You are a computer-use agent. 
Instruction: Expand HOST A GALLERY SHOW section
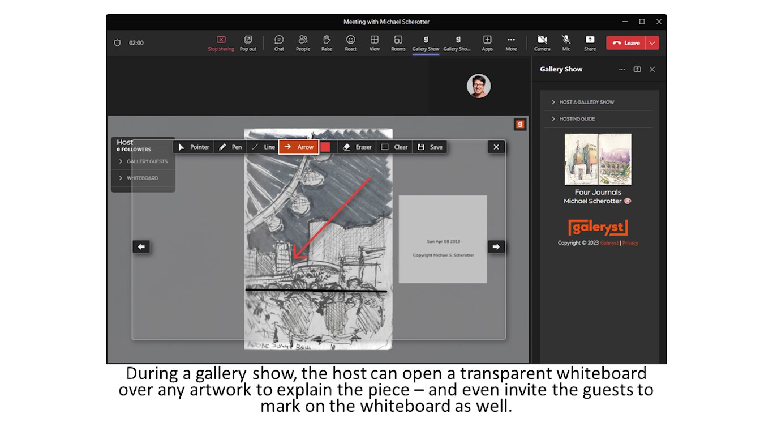pos(598,102)
